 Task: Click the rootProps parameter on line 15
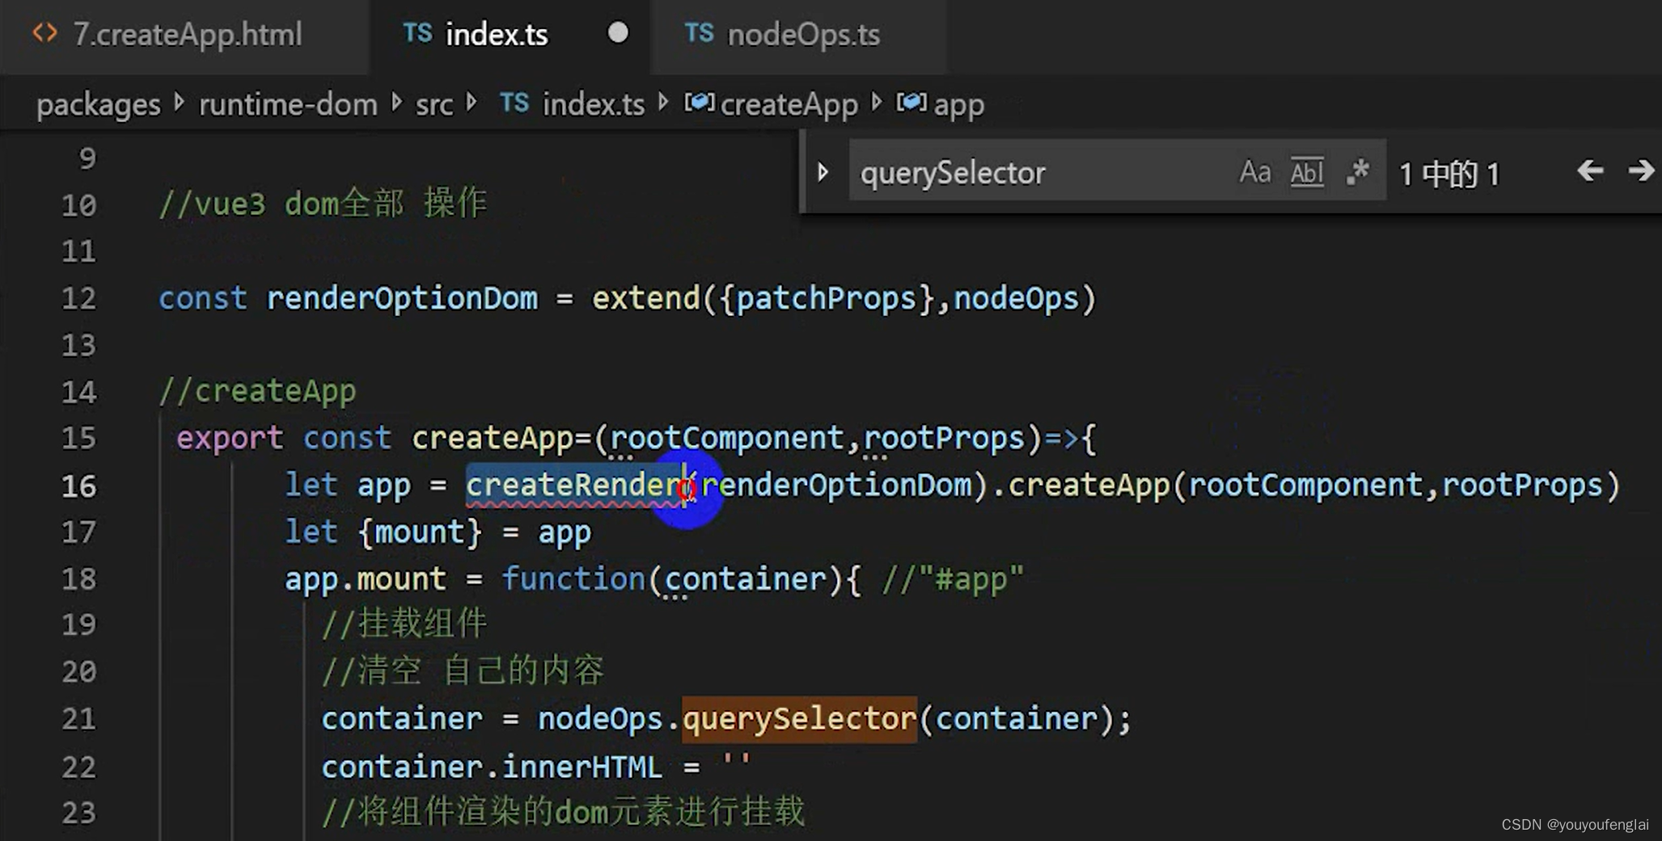[x=944, y=439]
